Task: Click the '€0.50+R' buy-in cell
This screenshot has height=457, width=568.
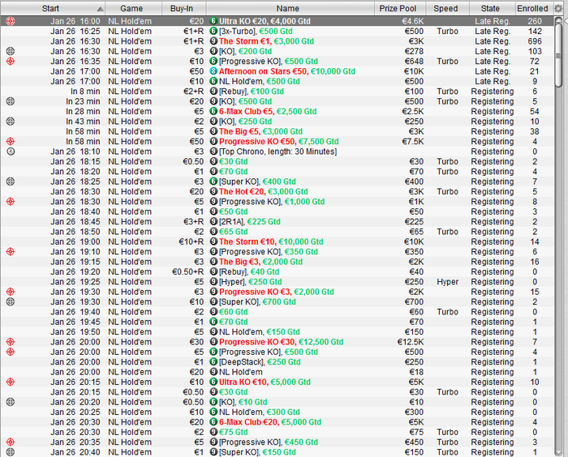Action: (187, 271)
